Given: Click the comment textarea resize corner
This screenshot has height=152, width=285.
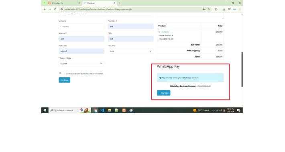Looking at the screenshot, I should [x=223, y=18].
